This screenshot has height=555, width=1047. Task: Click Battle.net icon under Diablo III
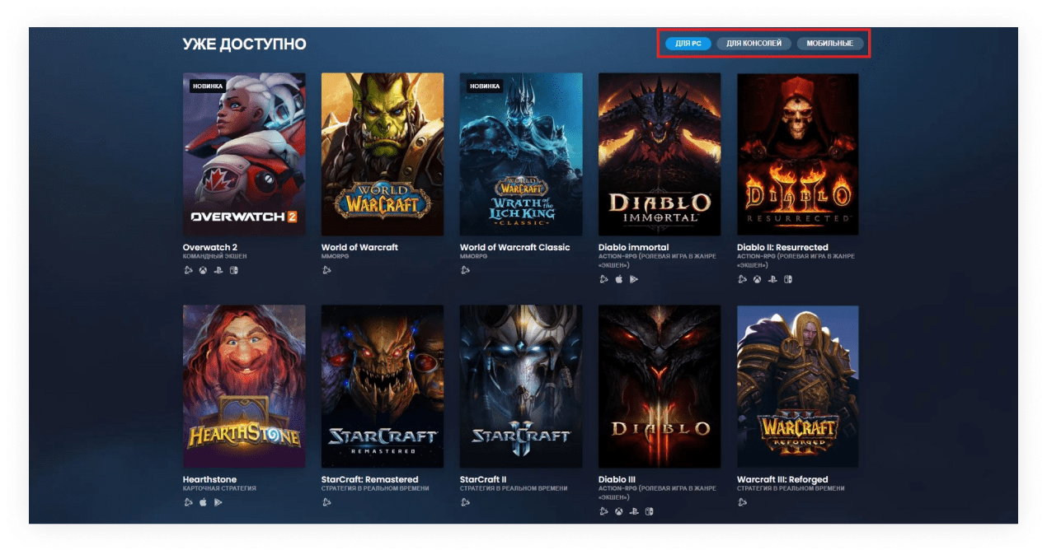603,511
